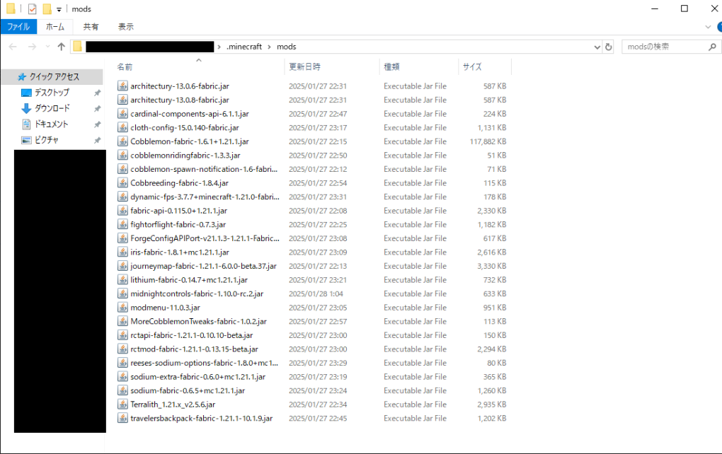This screenshot has height=454, width=722.
Task: Click the mods breadcrumb segment
Action: pos(287,47)
